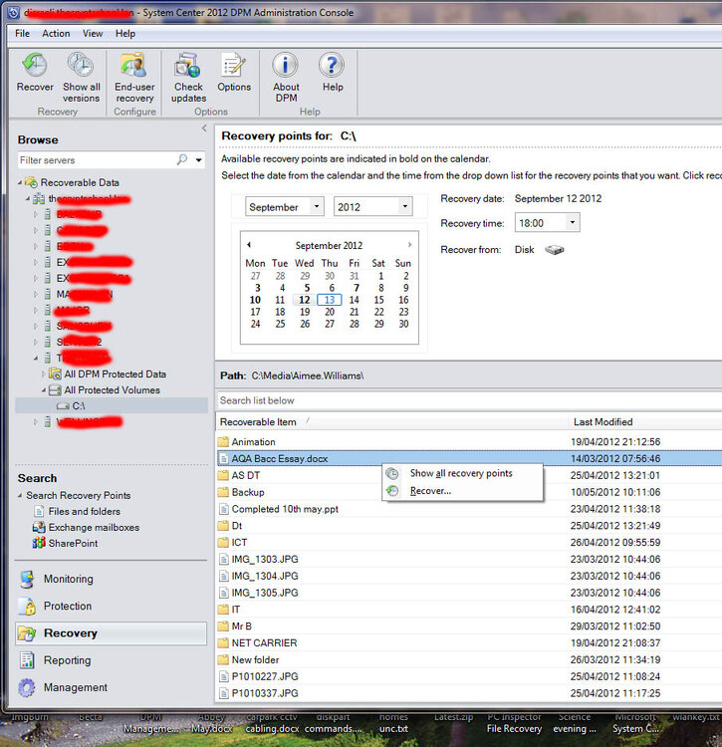Click the AQA Bacc Essay.docx file icon
This screenshot has width=722, height=747.
(223, 459)
